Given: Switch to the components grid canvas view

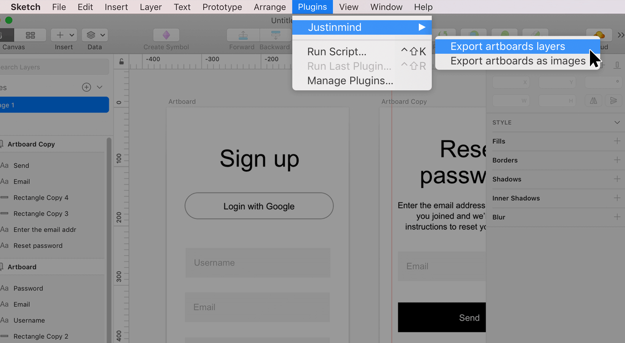Looking at the screenshot, I should [30, 35].
